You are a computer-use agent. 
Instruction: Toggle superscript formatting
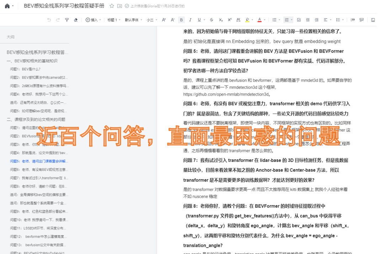point(229,20)
